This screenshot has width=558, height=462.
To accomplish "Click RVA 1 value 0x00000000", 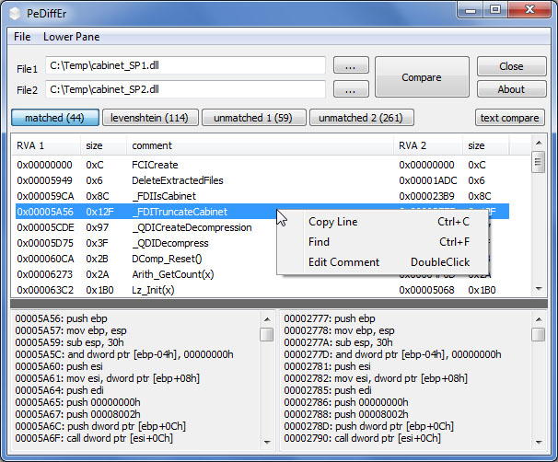I will pyautogui.click(x=44, y=165).
